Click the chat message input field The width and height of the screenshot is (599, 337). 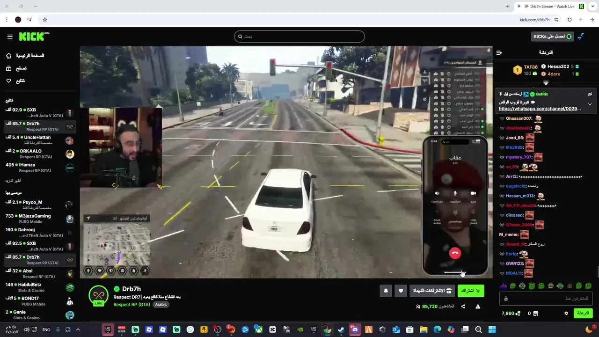click(x=546, y=298)
